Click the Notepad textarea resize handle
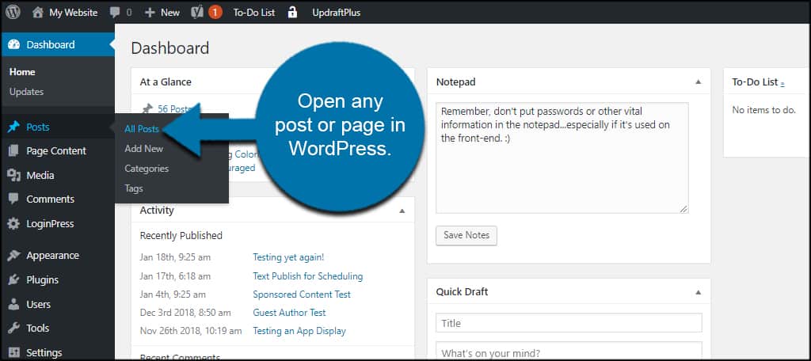This screenshot has width=811, height=361. pyautogui.click(x=683, y=209)
